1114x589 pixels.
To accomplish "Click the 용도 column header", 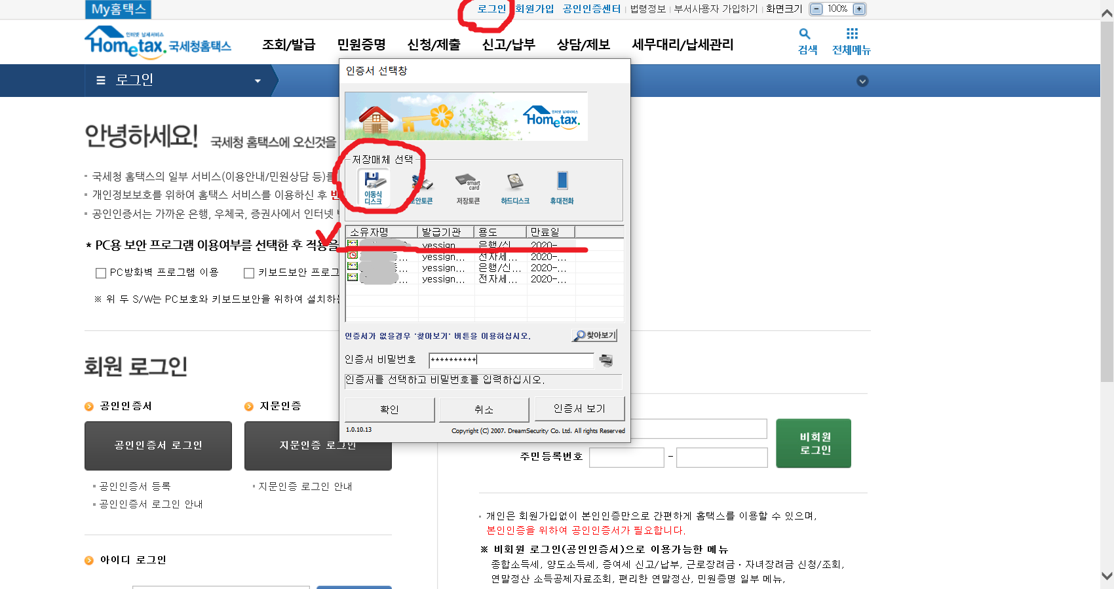I will [x=501, y=232].
